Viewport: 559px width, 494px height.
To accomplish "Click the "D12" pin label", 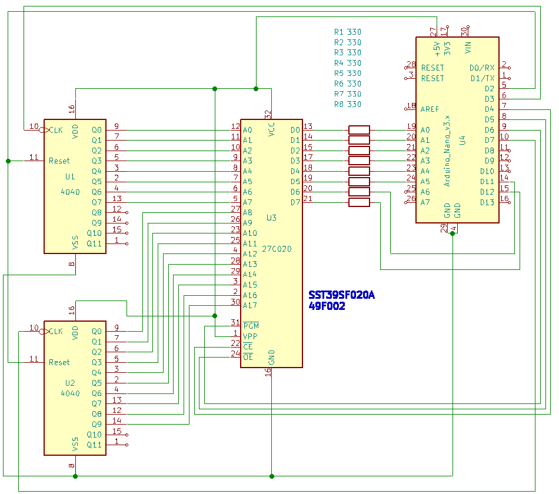I will pos(487,192).
